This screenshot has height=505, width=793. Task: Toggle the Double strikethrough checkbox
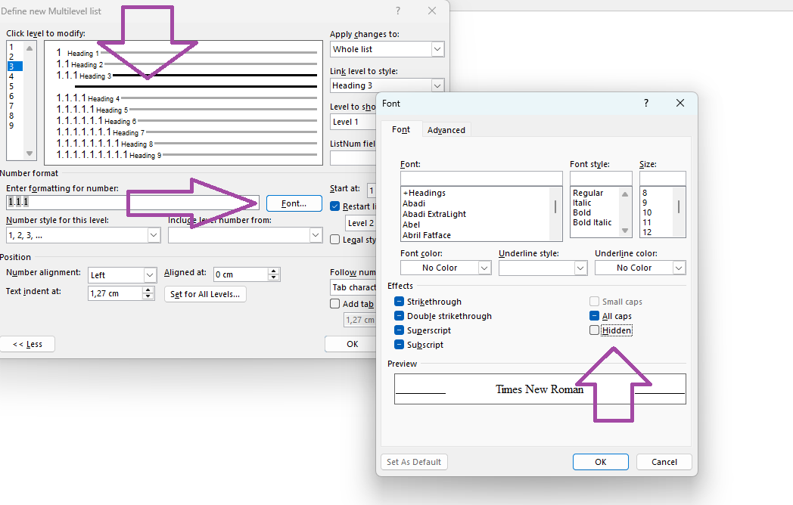point(399,316)
